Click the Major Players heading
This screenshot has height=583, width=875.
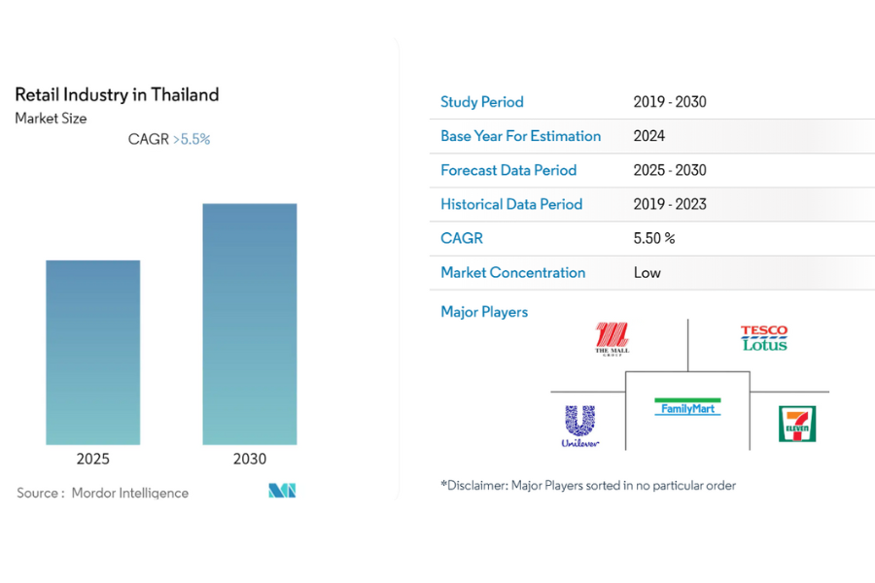click(x=484, y=312)
